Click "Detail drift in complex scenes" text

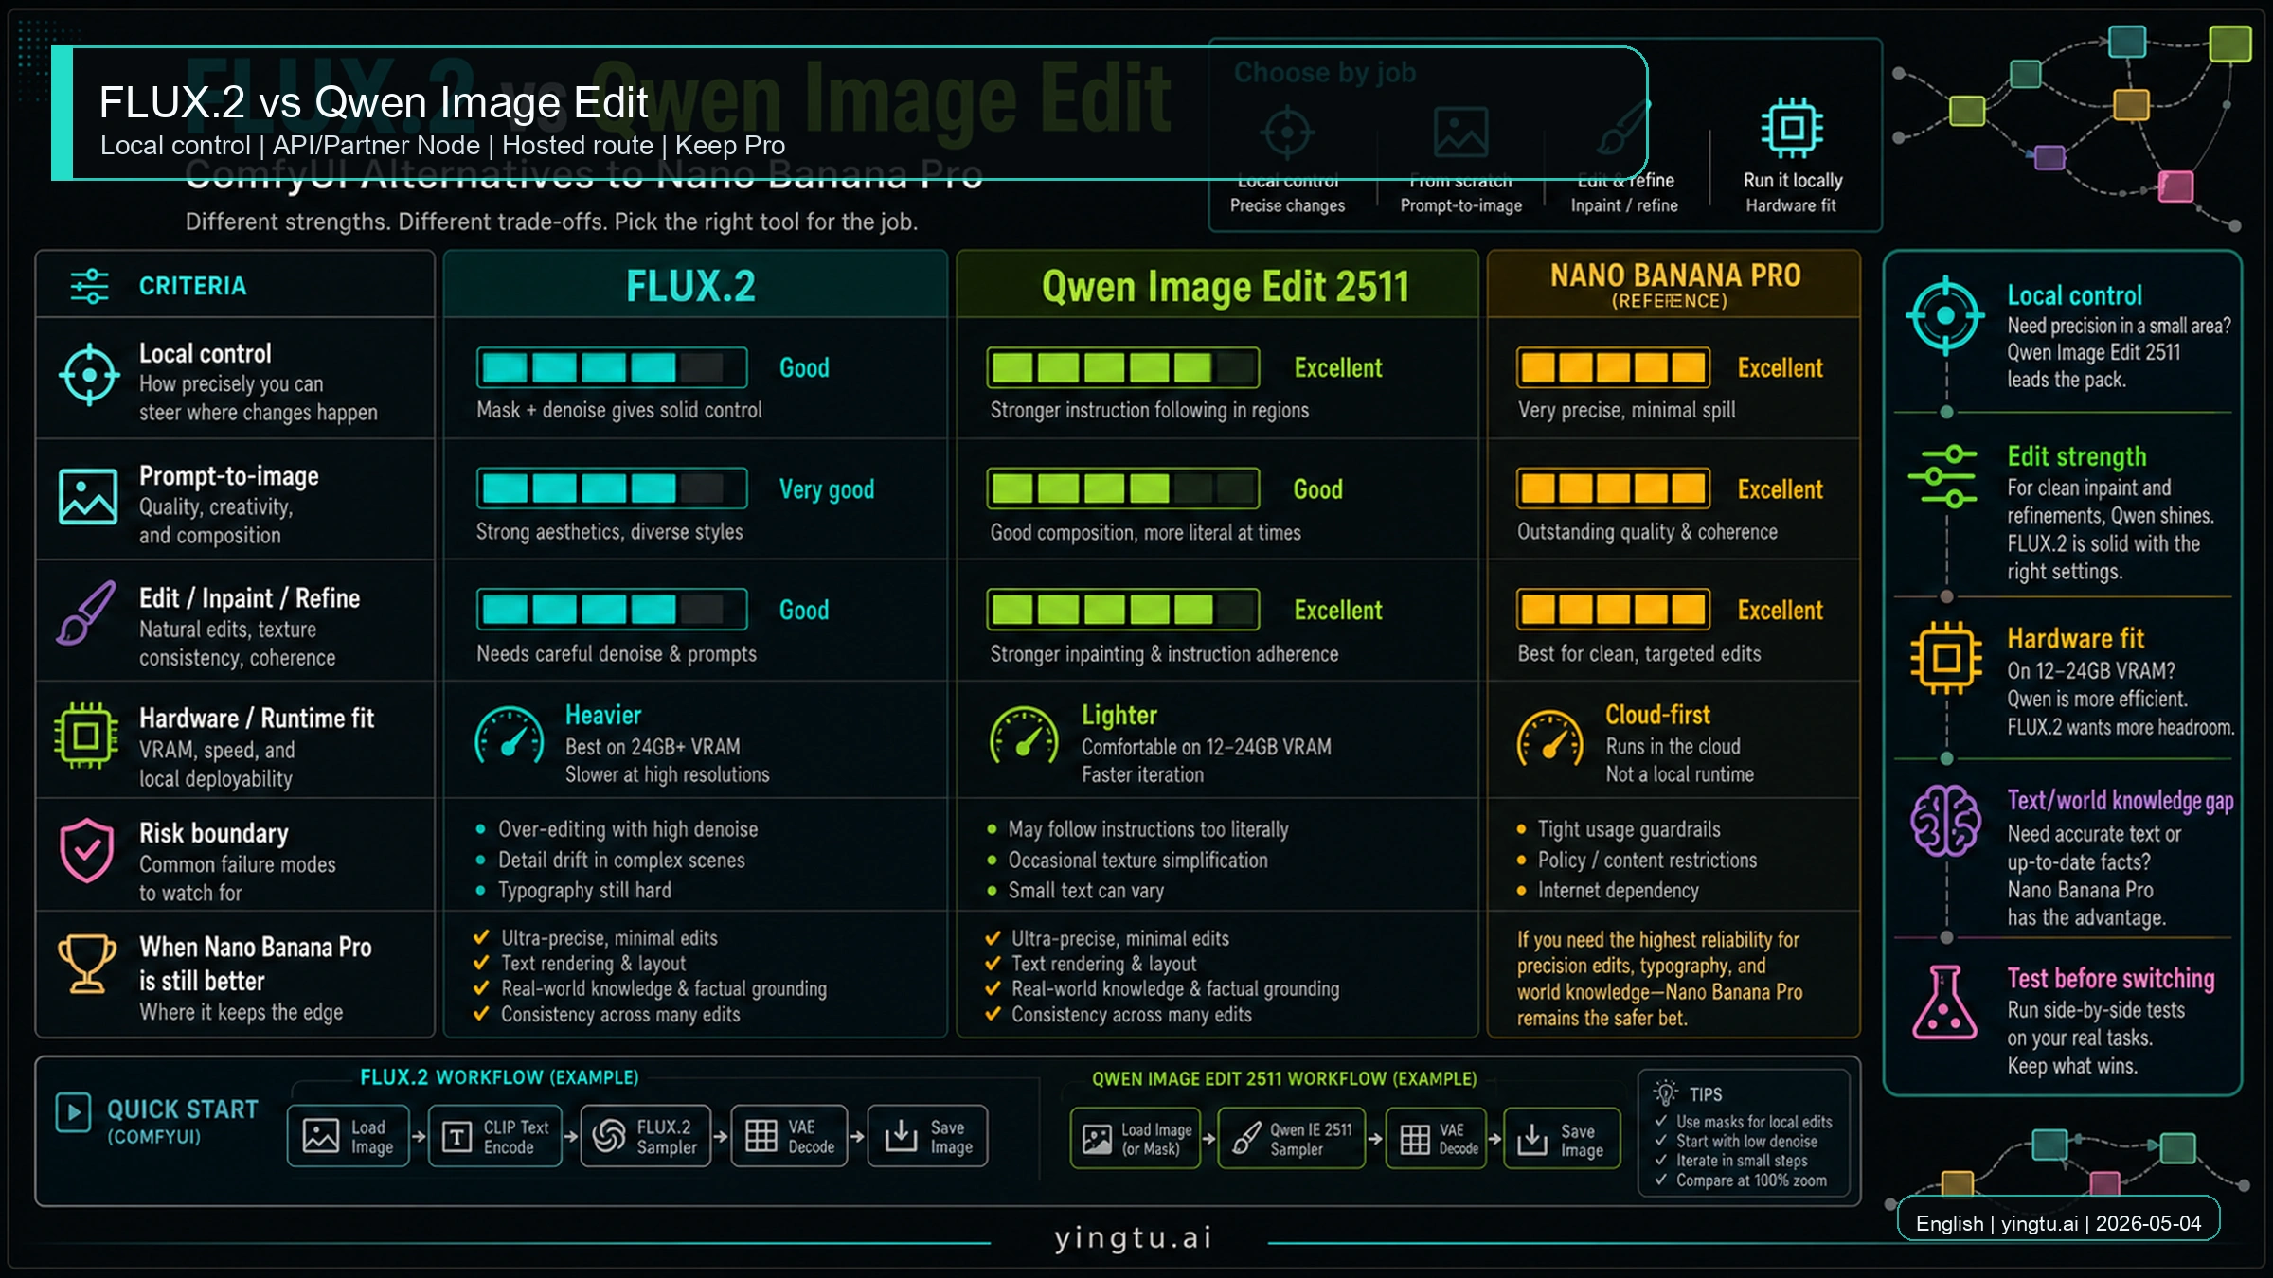pyautogui.click(x=621, y=860)
